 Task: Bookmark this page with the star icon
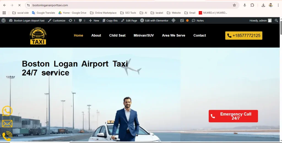[234, 5]
